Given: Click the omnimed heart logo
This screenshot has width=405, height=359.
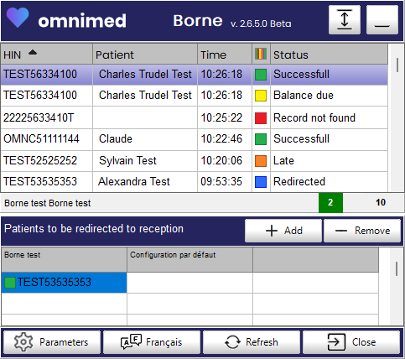Looking at the screenshot, I should 18,18.
